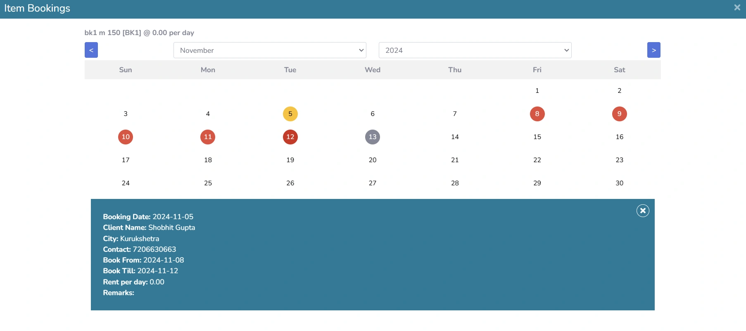Click date 23 in calendar

[x=620, y=160]
